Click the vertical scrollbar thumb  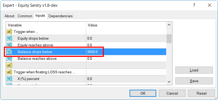tap(169, 39)
